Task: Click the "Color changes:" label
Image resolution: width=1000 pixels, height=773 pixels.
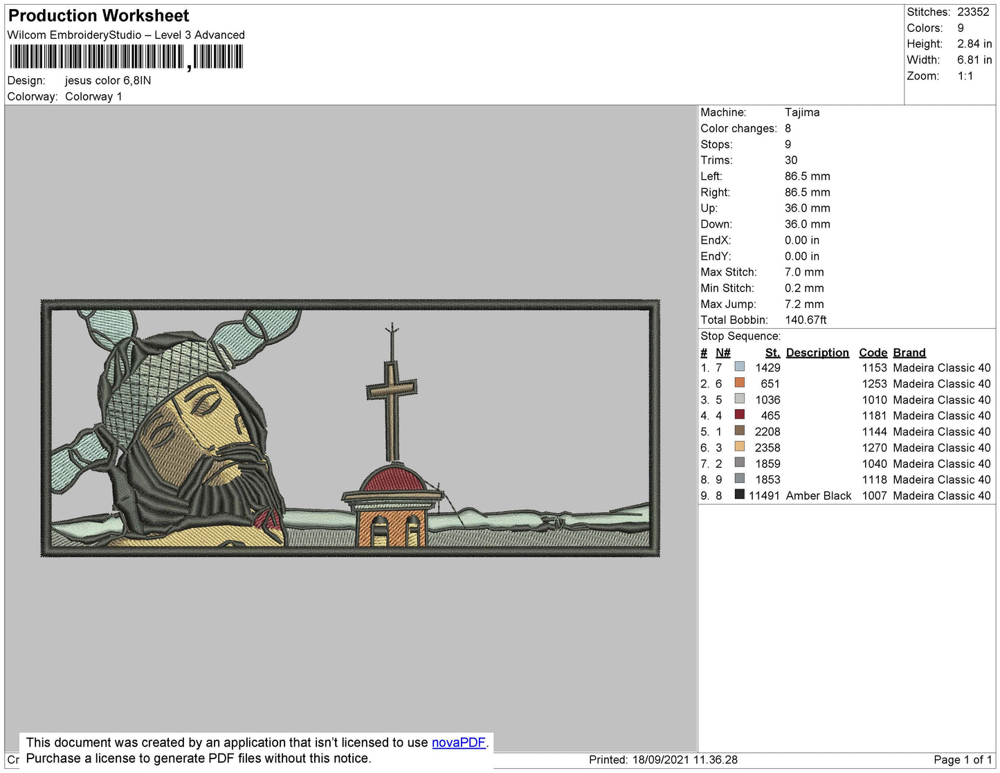Action: click(x=738, y=129)
